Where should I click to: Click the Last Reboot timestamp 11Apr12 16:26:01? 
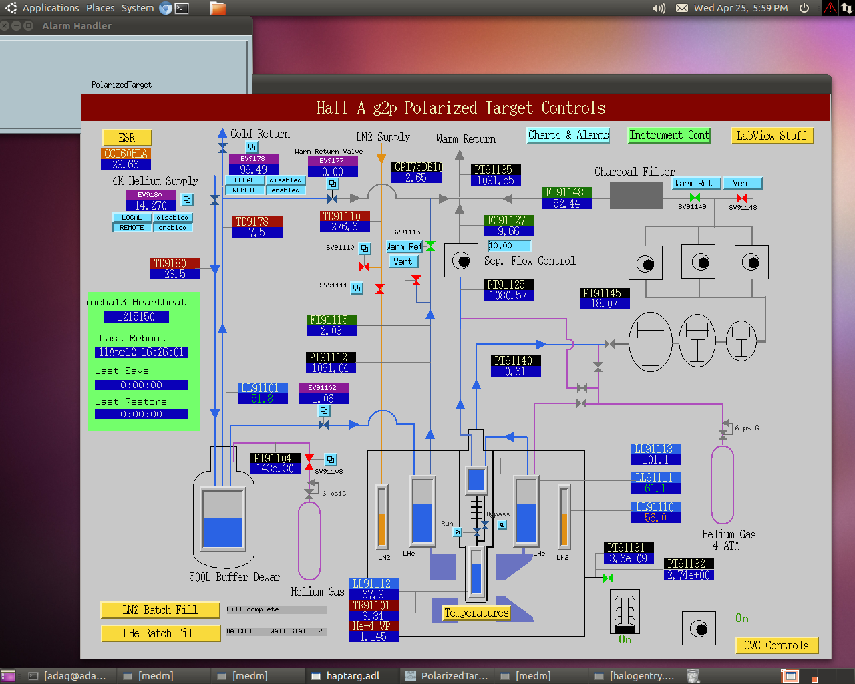click(141, 352)
